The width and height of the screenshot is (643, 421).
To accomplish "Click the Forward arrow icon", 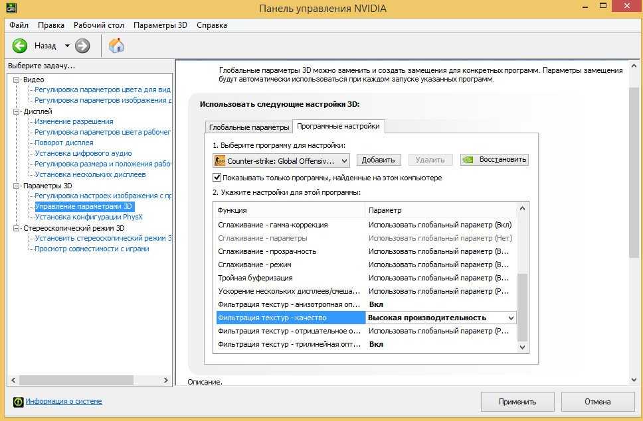I will 82,46.
